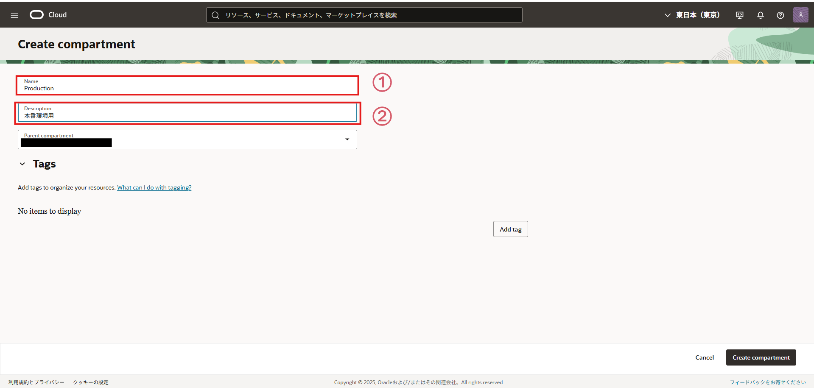Open the What can I do with tagging link

154,187
